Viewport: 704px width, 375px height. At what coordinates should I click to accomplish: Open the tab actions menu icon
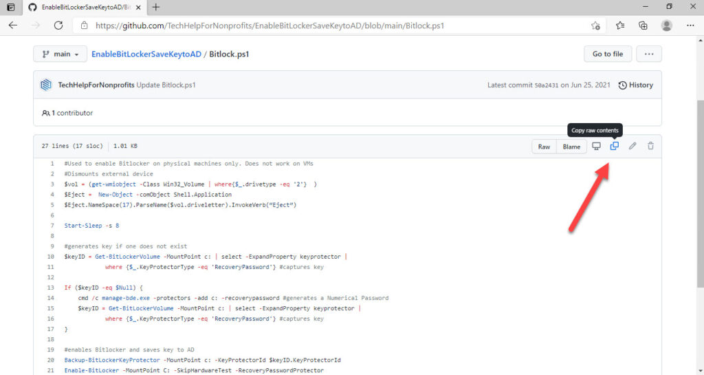coord(11,7)
